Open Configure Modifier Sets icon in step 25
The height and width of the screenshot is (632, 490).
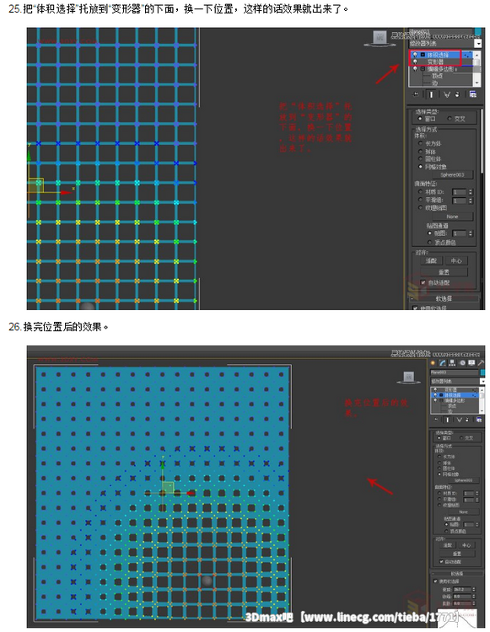[472, 94]
